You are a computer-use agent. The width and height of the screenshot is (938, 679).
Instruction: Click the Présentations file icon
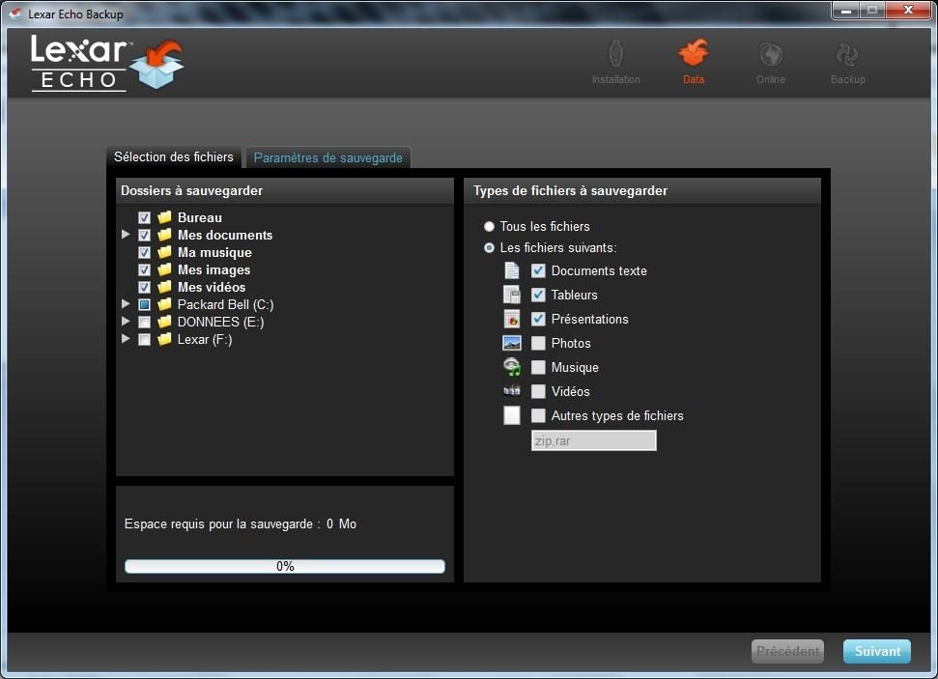[x=511, y=319]
